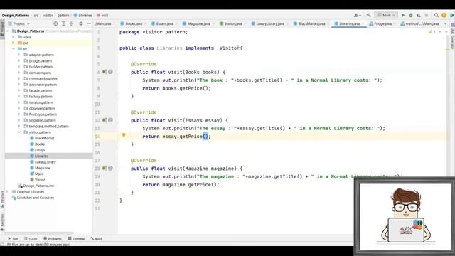
Task: Click the return books.getPrice() line
Action: point(176,88)
